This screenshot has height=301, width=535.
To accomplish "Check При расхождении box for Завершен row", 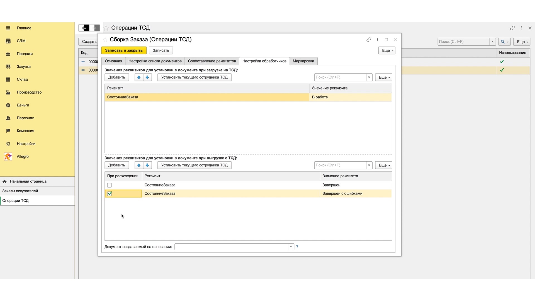I will coord(110,185).
